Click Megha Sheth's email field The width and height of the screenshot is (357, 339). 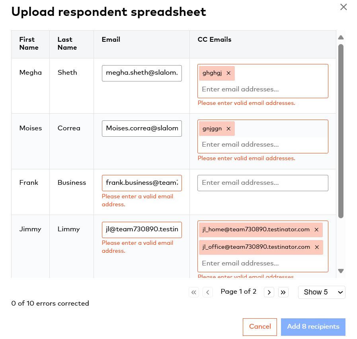click(142, 73)
